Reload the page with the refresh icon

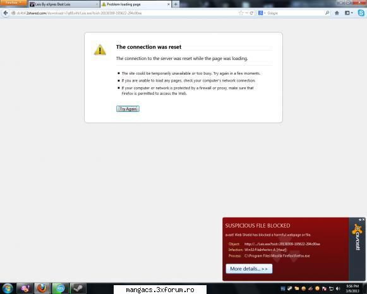[251, 13]
